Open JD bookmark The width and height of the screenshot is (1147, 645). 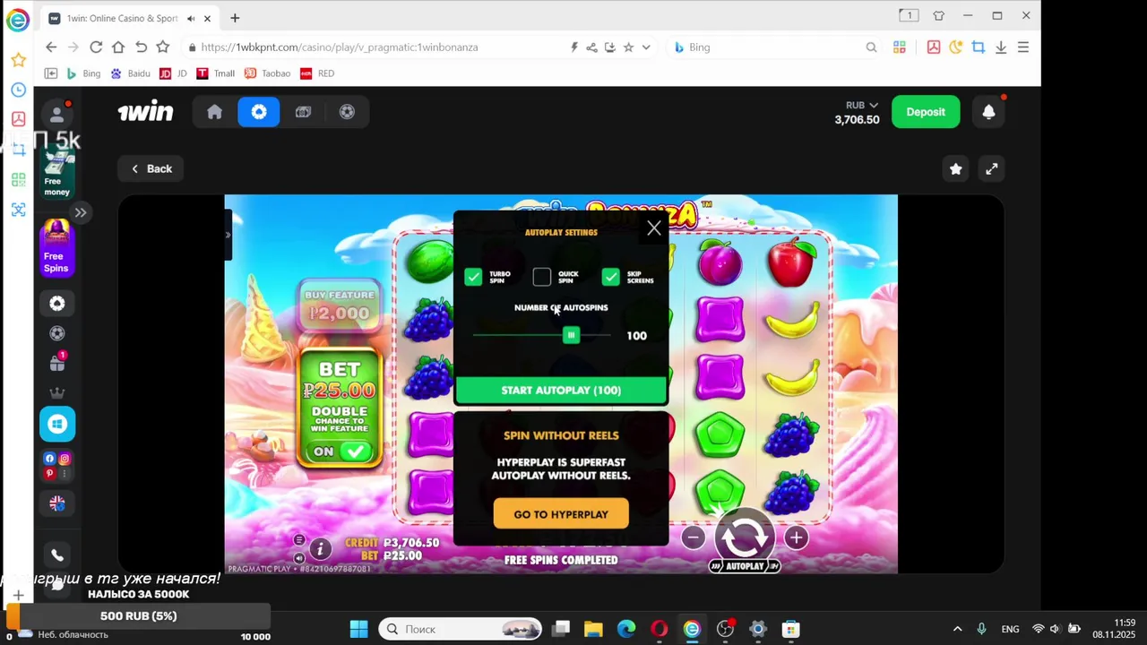(173, 73)
